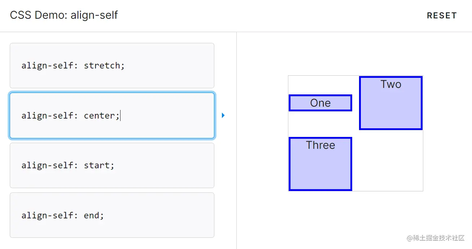Click the empty grid space above box One
This screenshot has width=472, height=249.
[320, 85]
